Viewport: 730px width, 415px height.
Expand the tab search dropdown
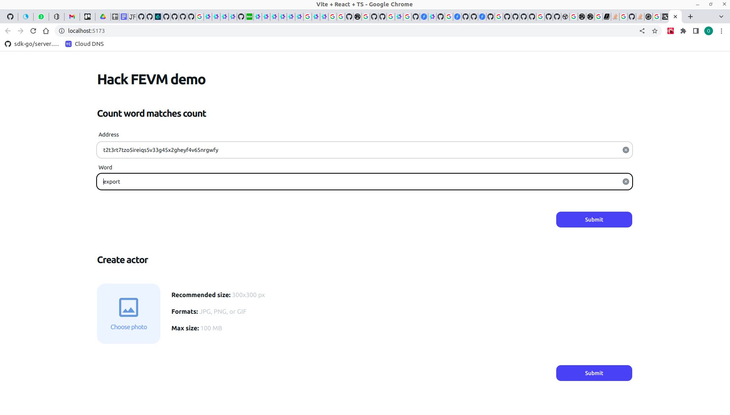click(721, 17)
